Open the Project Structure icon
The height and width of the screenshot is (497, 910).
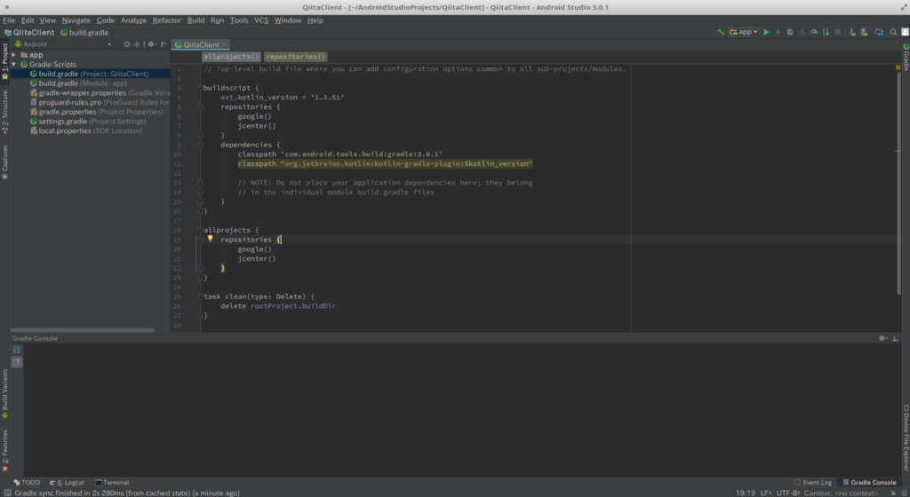click(879, 32)
